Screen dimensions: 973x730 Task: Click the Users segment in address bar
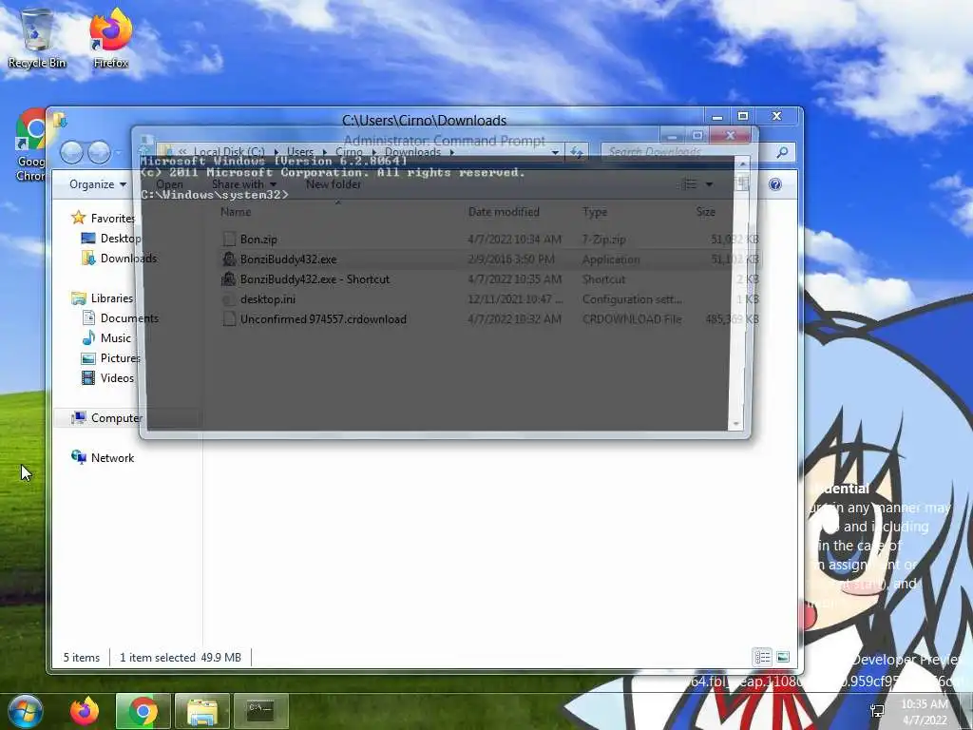pos(300,152)
